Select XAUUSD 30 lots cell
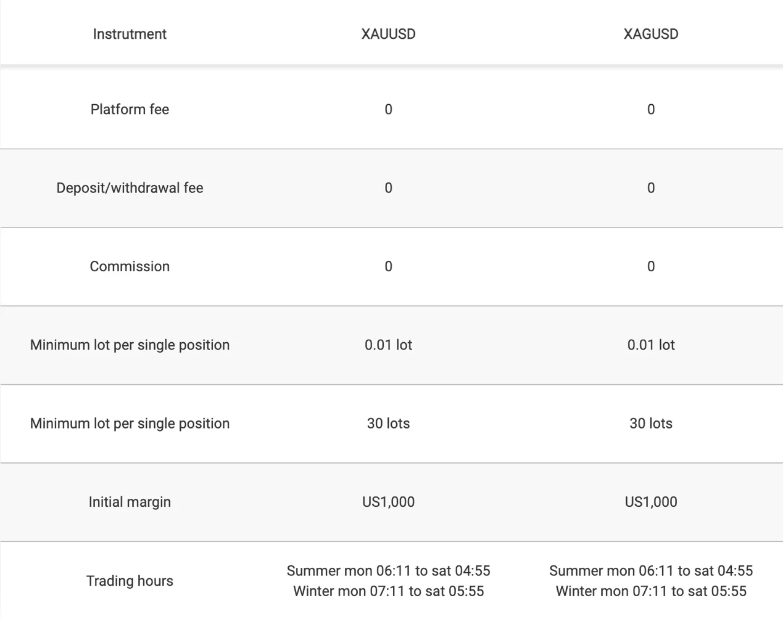This screenshot has height=619, width=783. tap(388, 424)
